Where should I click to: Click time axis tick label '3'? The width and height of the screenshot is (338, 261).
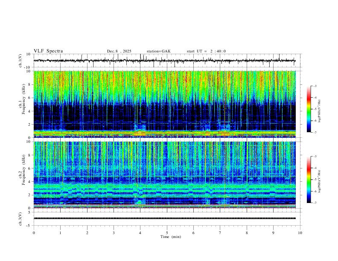click(x=114, y=233)
